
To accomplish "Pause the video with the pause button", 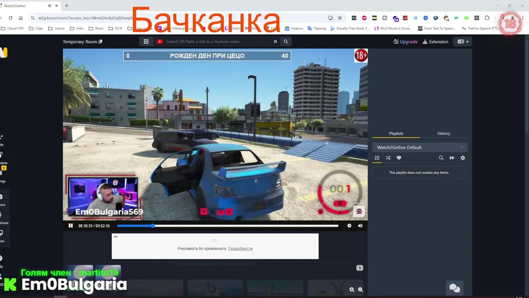I will pos(71,226).
